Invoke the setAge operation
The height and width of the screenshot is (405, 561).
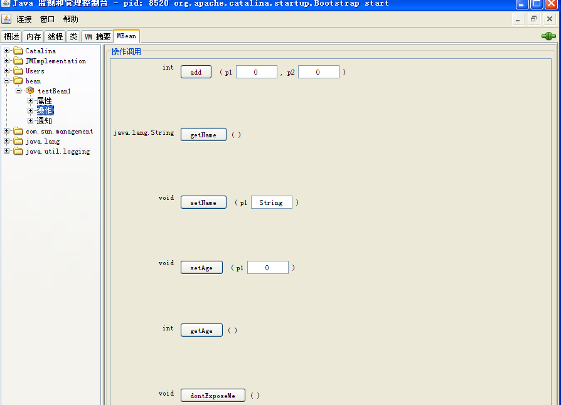coord(202,268)
